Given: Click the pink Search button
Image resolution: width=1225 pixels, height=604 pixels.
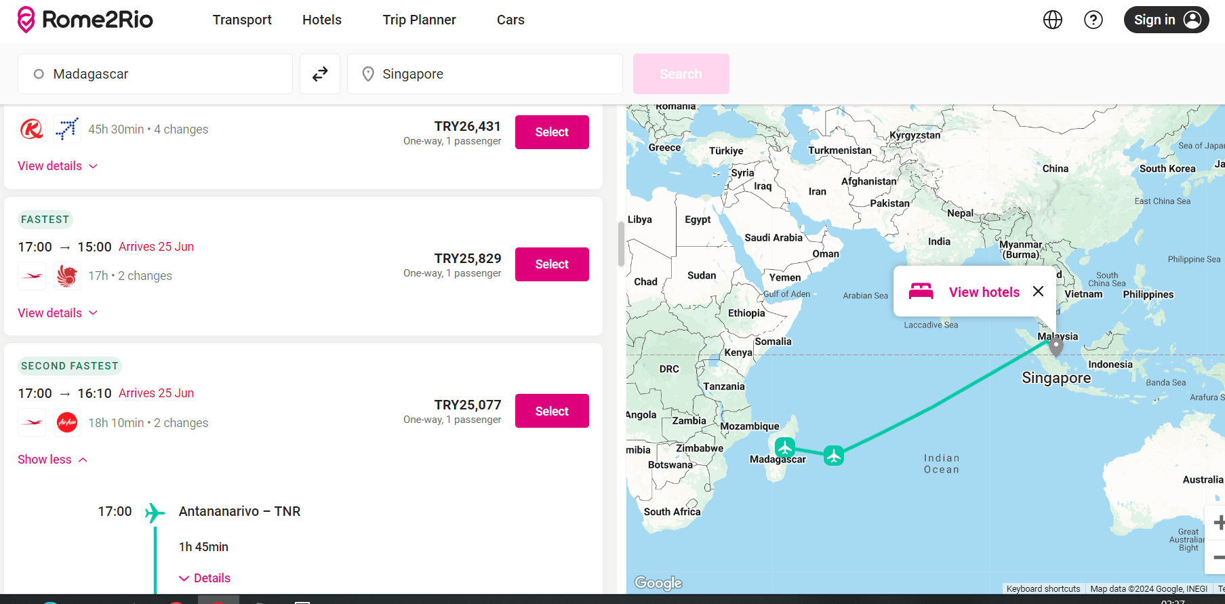Looking at the screenshot, I should coord(681,74).
